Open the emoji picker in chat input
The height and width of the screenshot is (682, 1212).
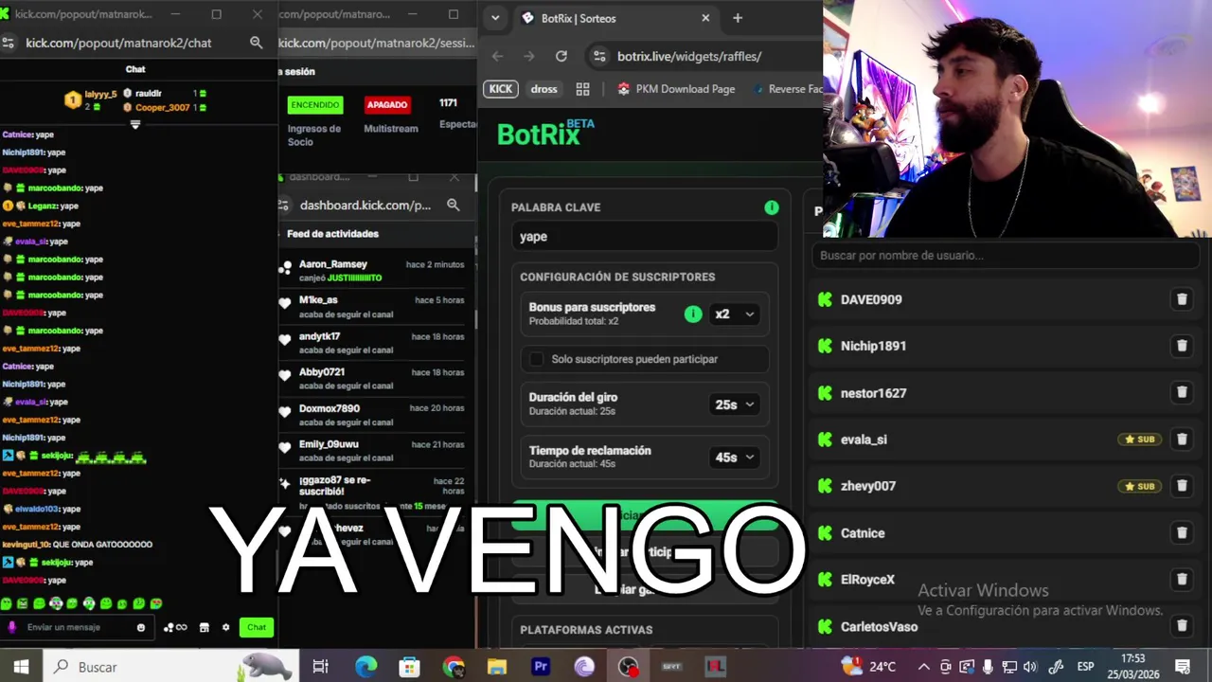141,627
